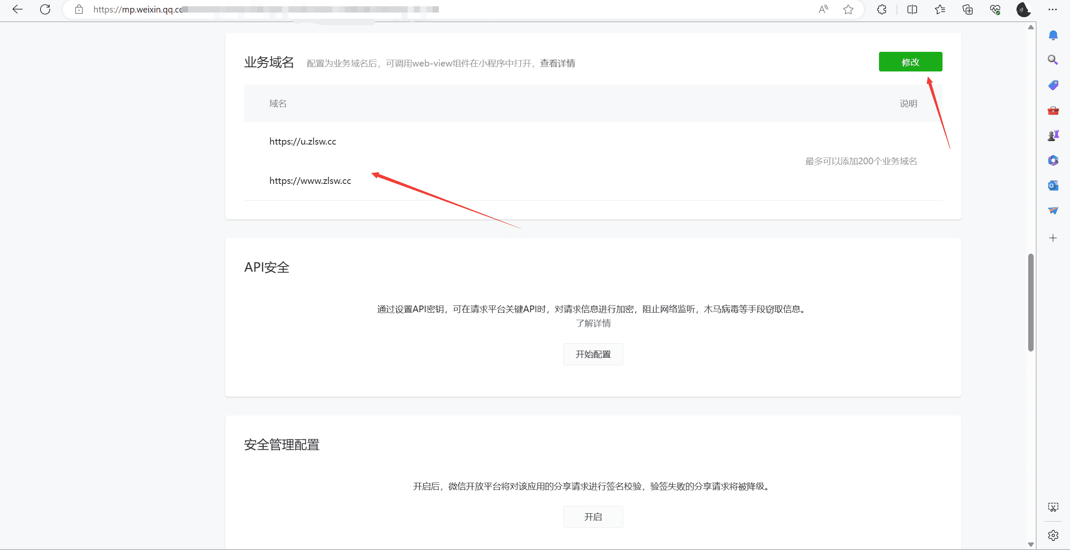Click the browser address bar
The image size is (1070, 550).
pyautogui.click(x=293, y=9)
